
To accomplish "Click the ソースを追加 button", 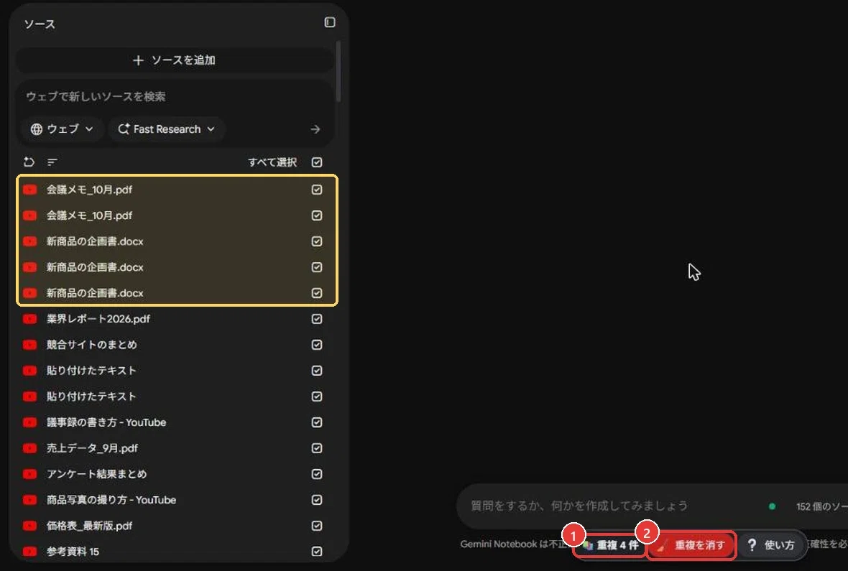I will (174, 60).
